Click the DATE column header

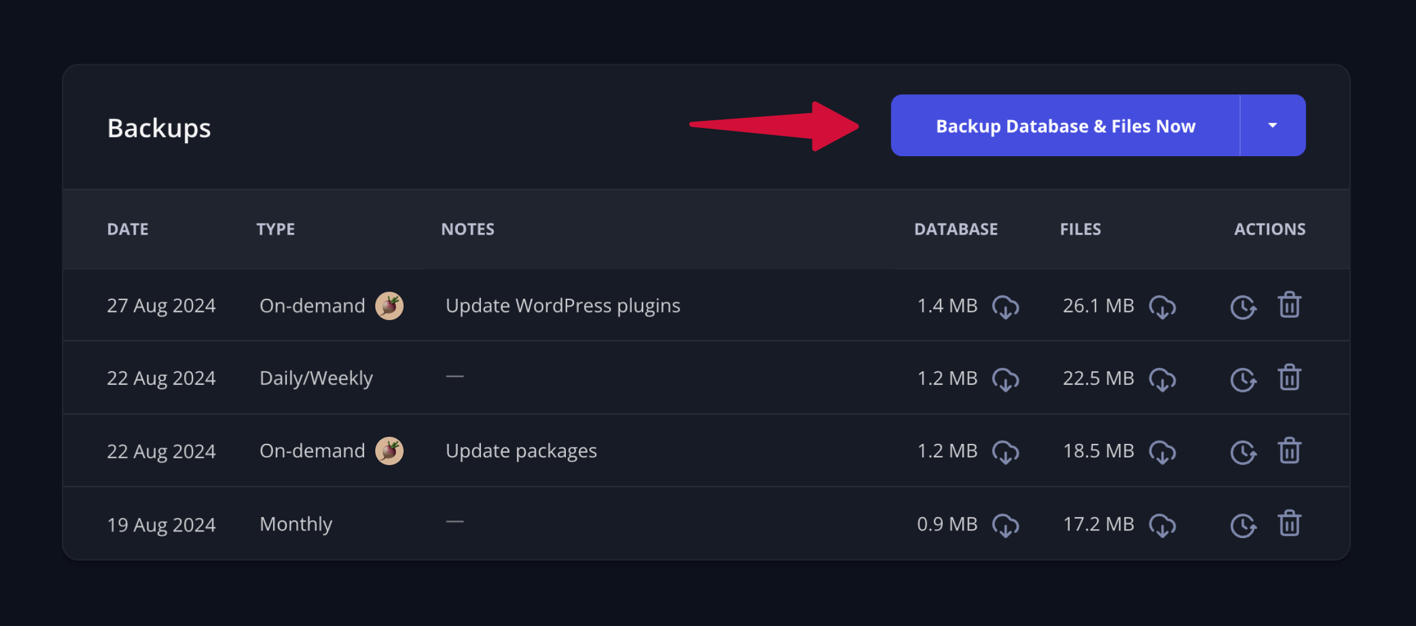[127, 229]
